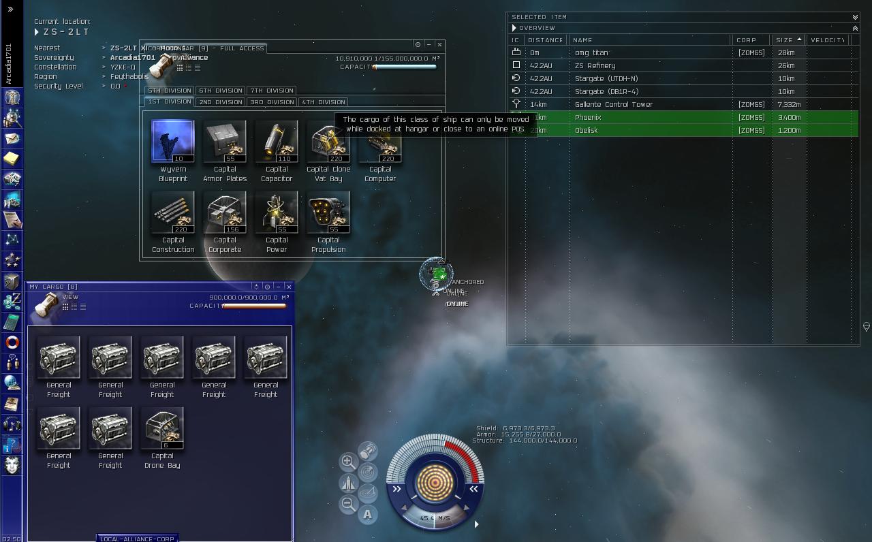The width and height of the screenshot is (872, 542).
Task: Open the Current location arrow menu
Action: pyautogui.click(x=37, y=32)
